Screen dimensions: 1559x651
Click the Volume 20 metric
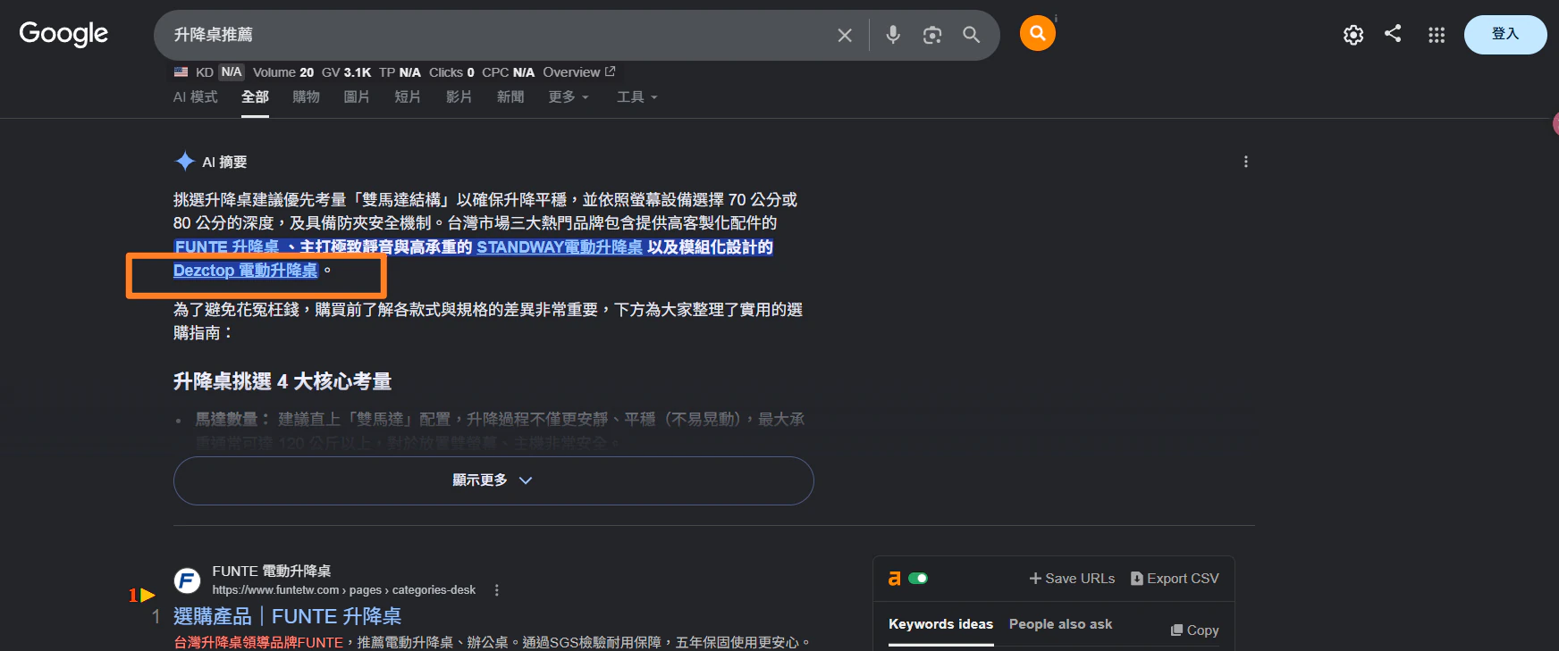tap(283, 72)
